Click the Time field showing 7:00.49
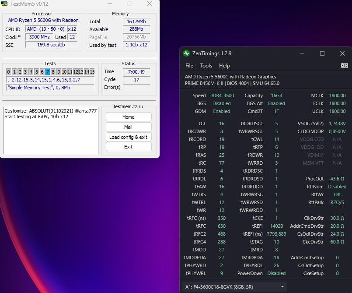 (x=136, y=72)
